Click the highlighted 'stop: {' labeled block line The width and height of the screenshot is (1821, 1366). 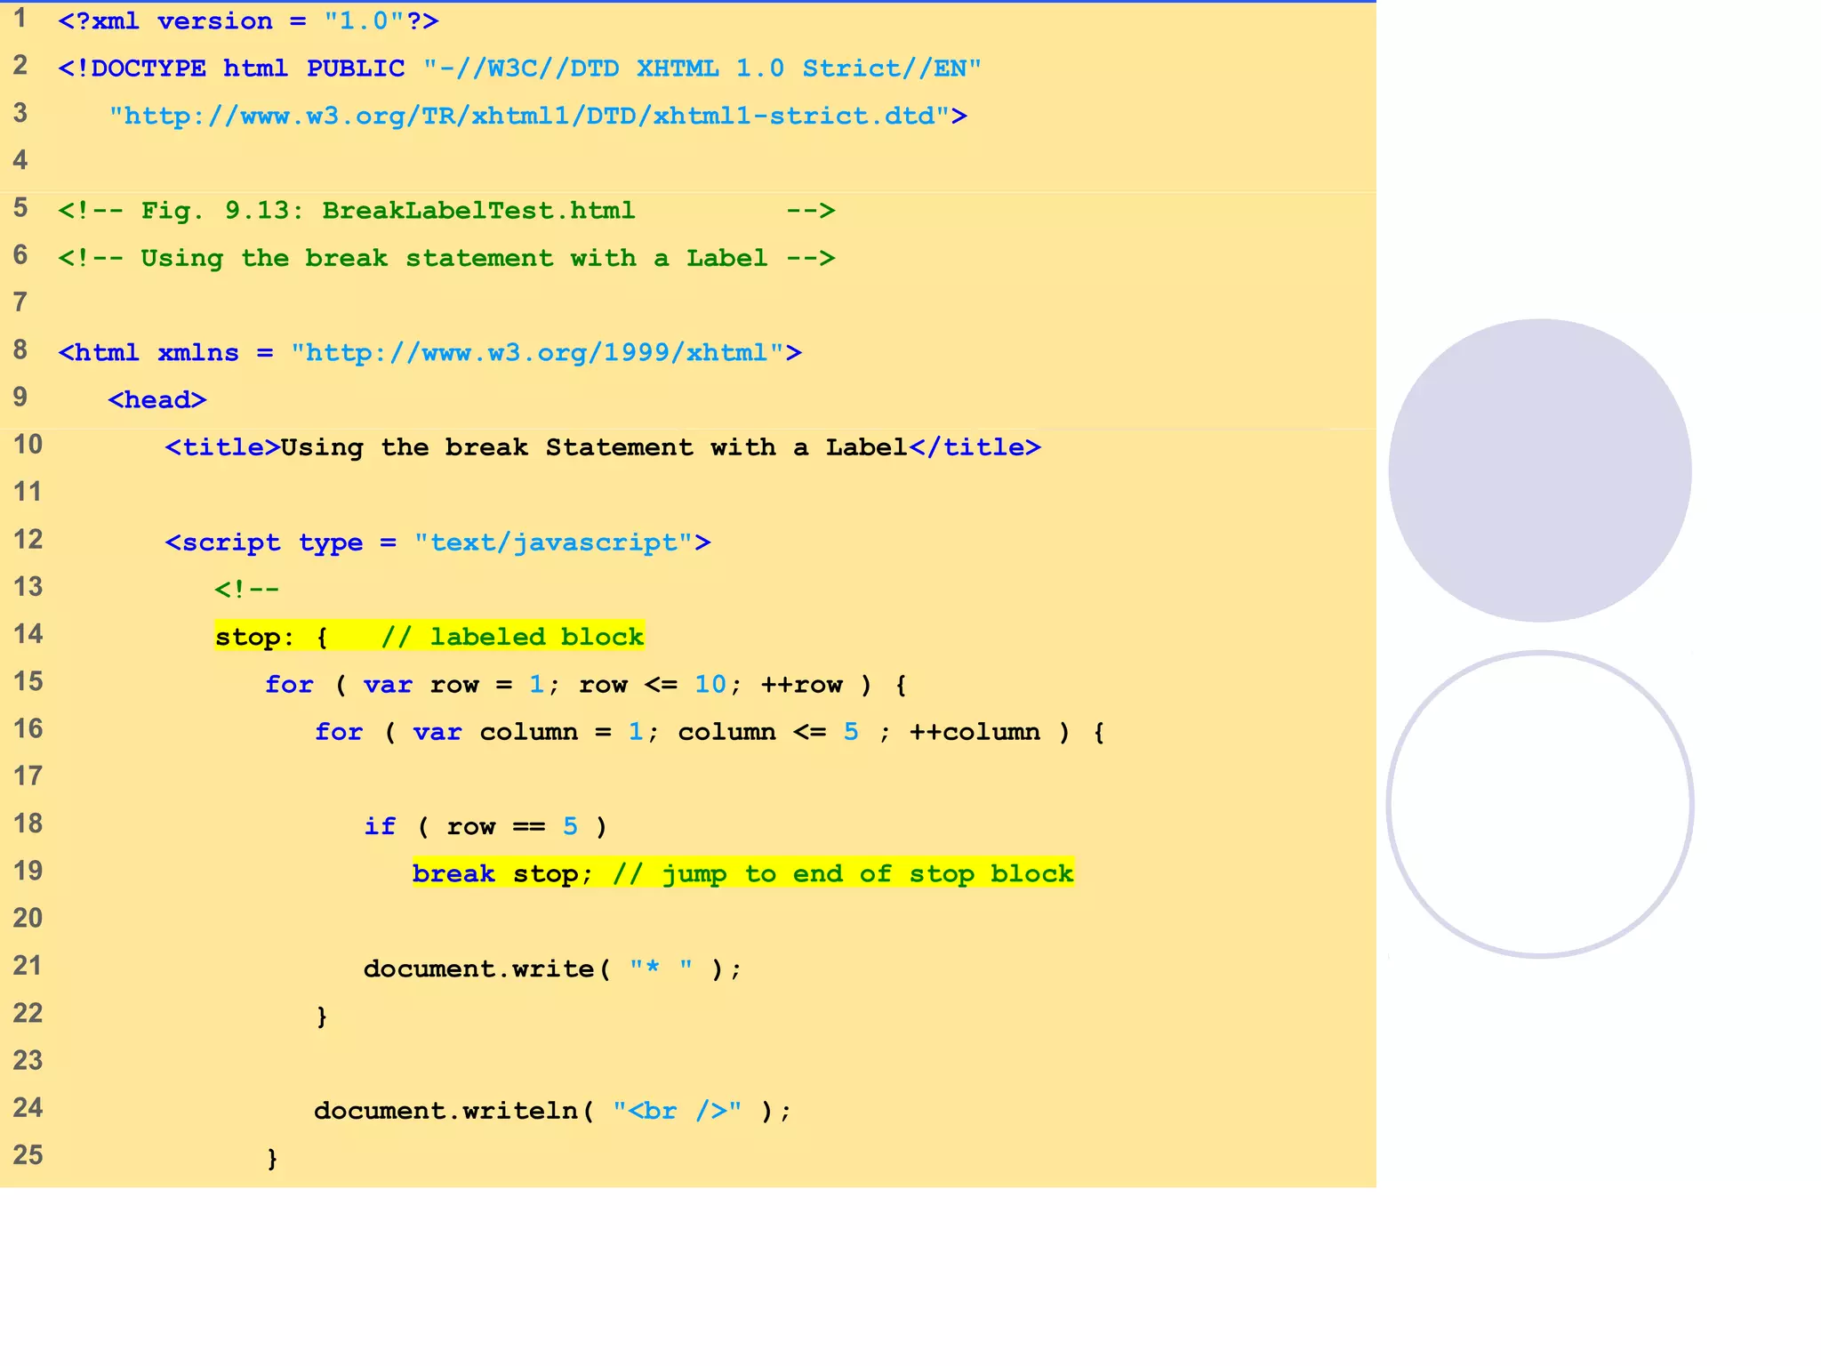[429, 637]
